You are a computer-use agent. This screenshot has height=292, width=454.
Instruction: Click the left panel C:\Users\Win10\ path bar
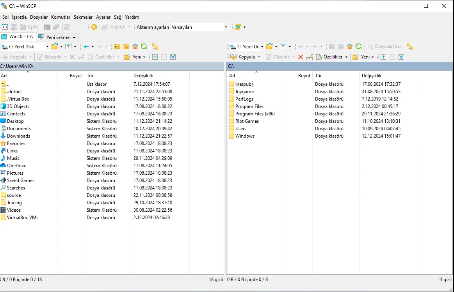tap(112, 66)
